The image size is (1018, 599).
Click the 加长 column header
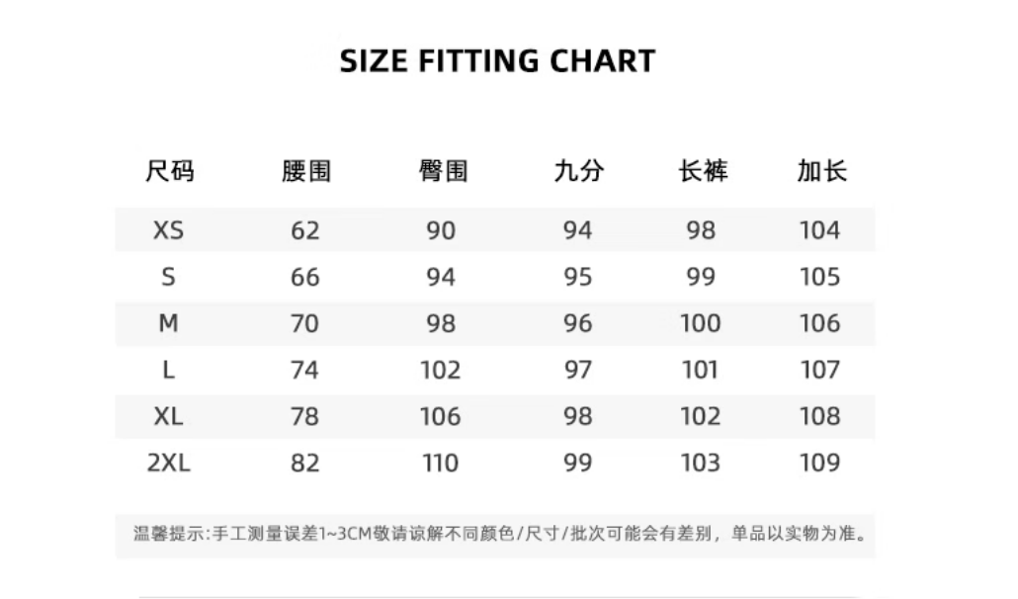click(x=821, y=171)
